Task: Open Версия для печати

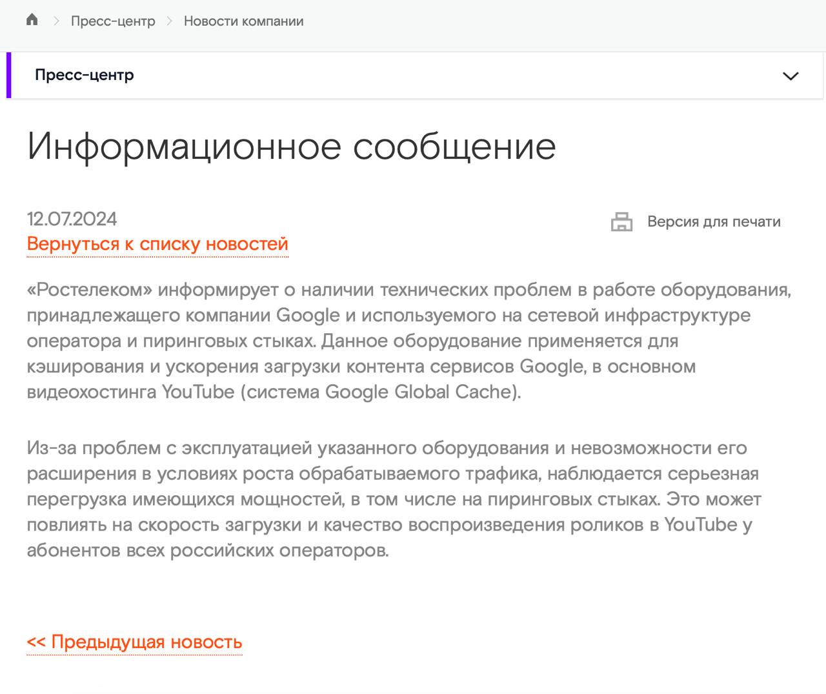Action: click(714, 222)
